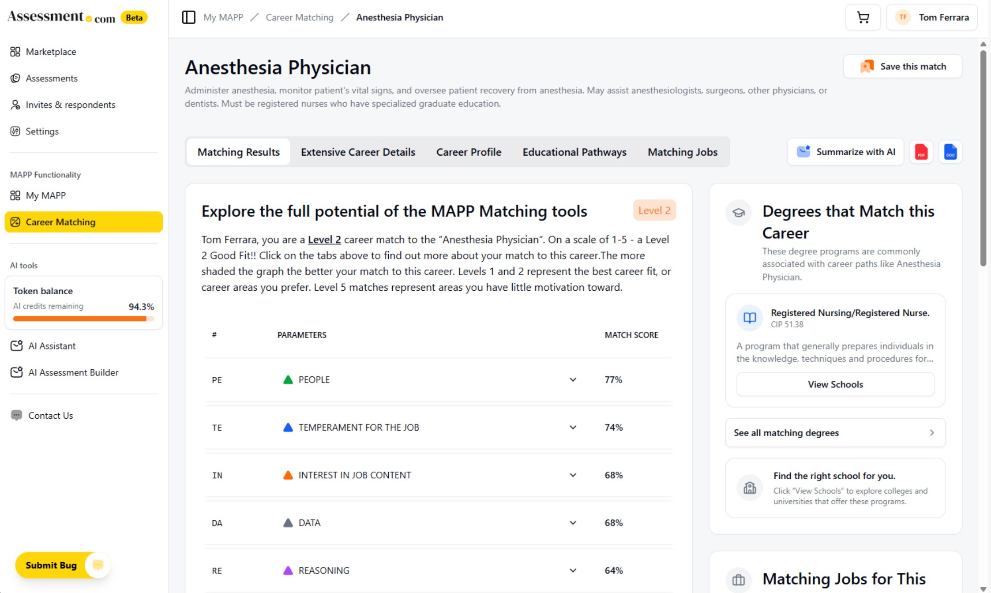Image resolution: width=991 pixels, height=593 pixels.
Task: Download the PDF report icon
Action: (x=921, y=152)
